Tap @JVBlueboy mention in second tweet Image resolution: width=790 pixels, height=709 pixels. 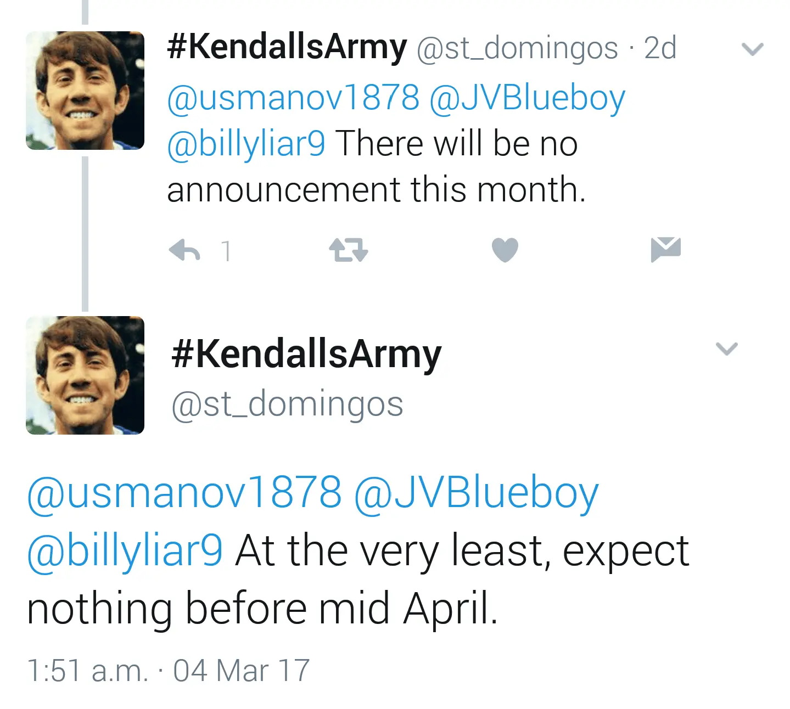[476, 492]
